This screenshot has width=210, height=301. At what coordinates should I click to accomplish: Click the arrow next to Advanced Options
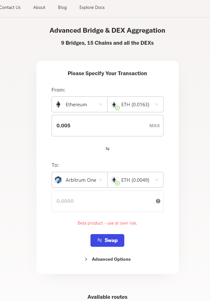(x=86, y=259)
